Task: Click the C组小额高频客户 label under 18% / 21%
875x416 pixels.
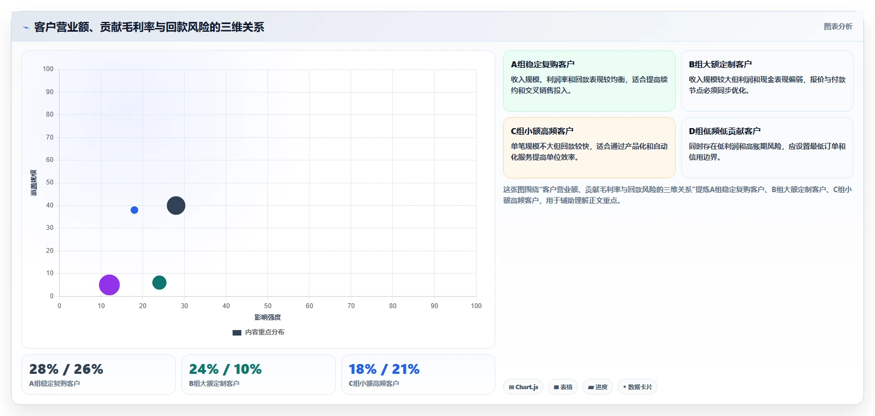Action: [374, 384]
